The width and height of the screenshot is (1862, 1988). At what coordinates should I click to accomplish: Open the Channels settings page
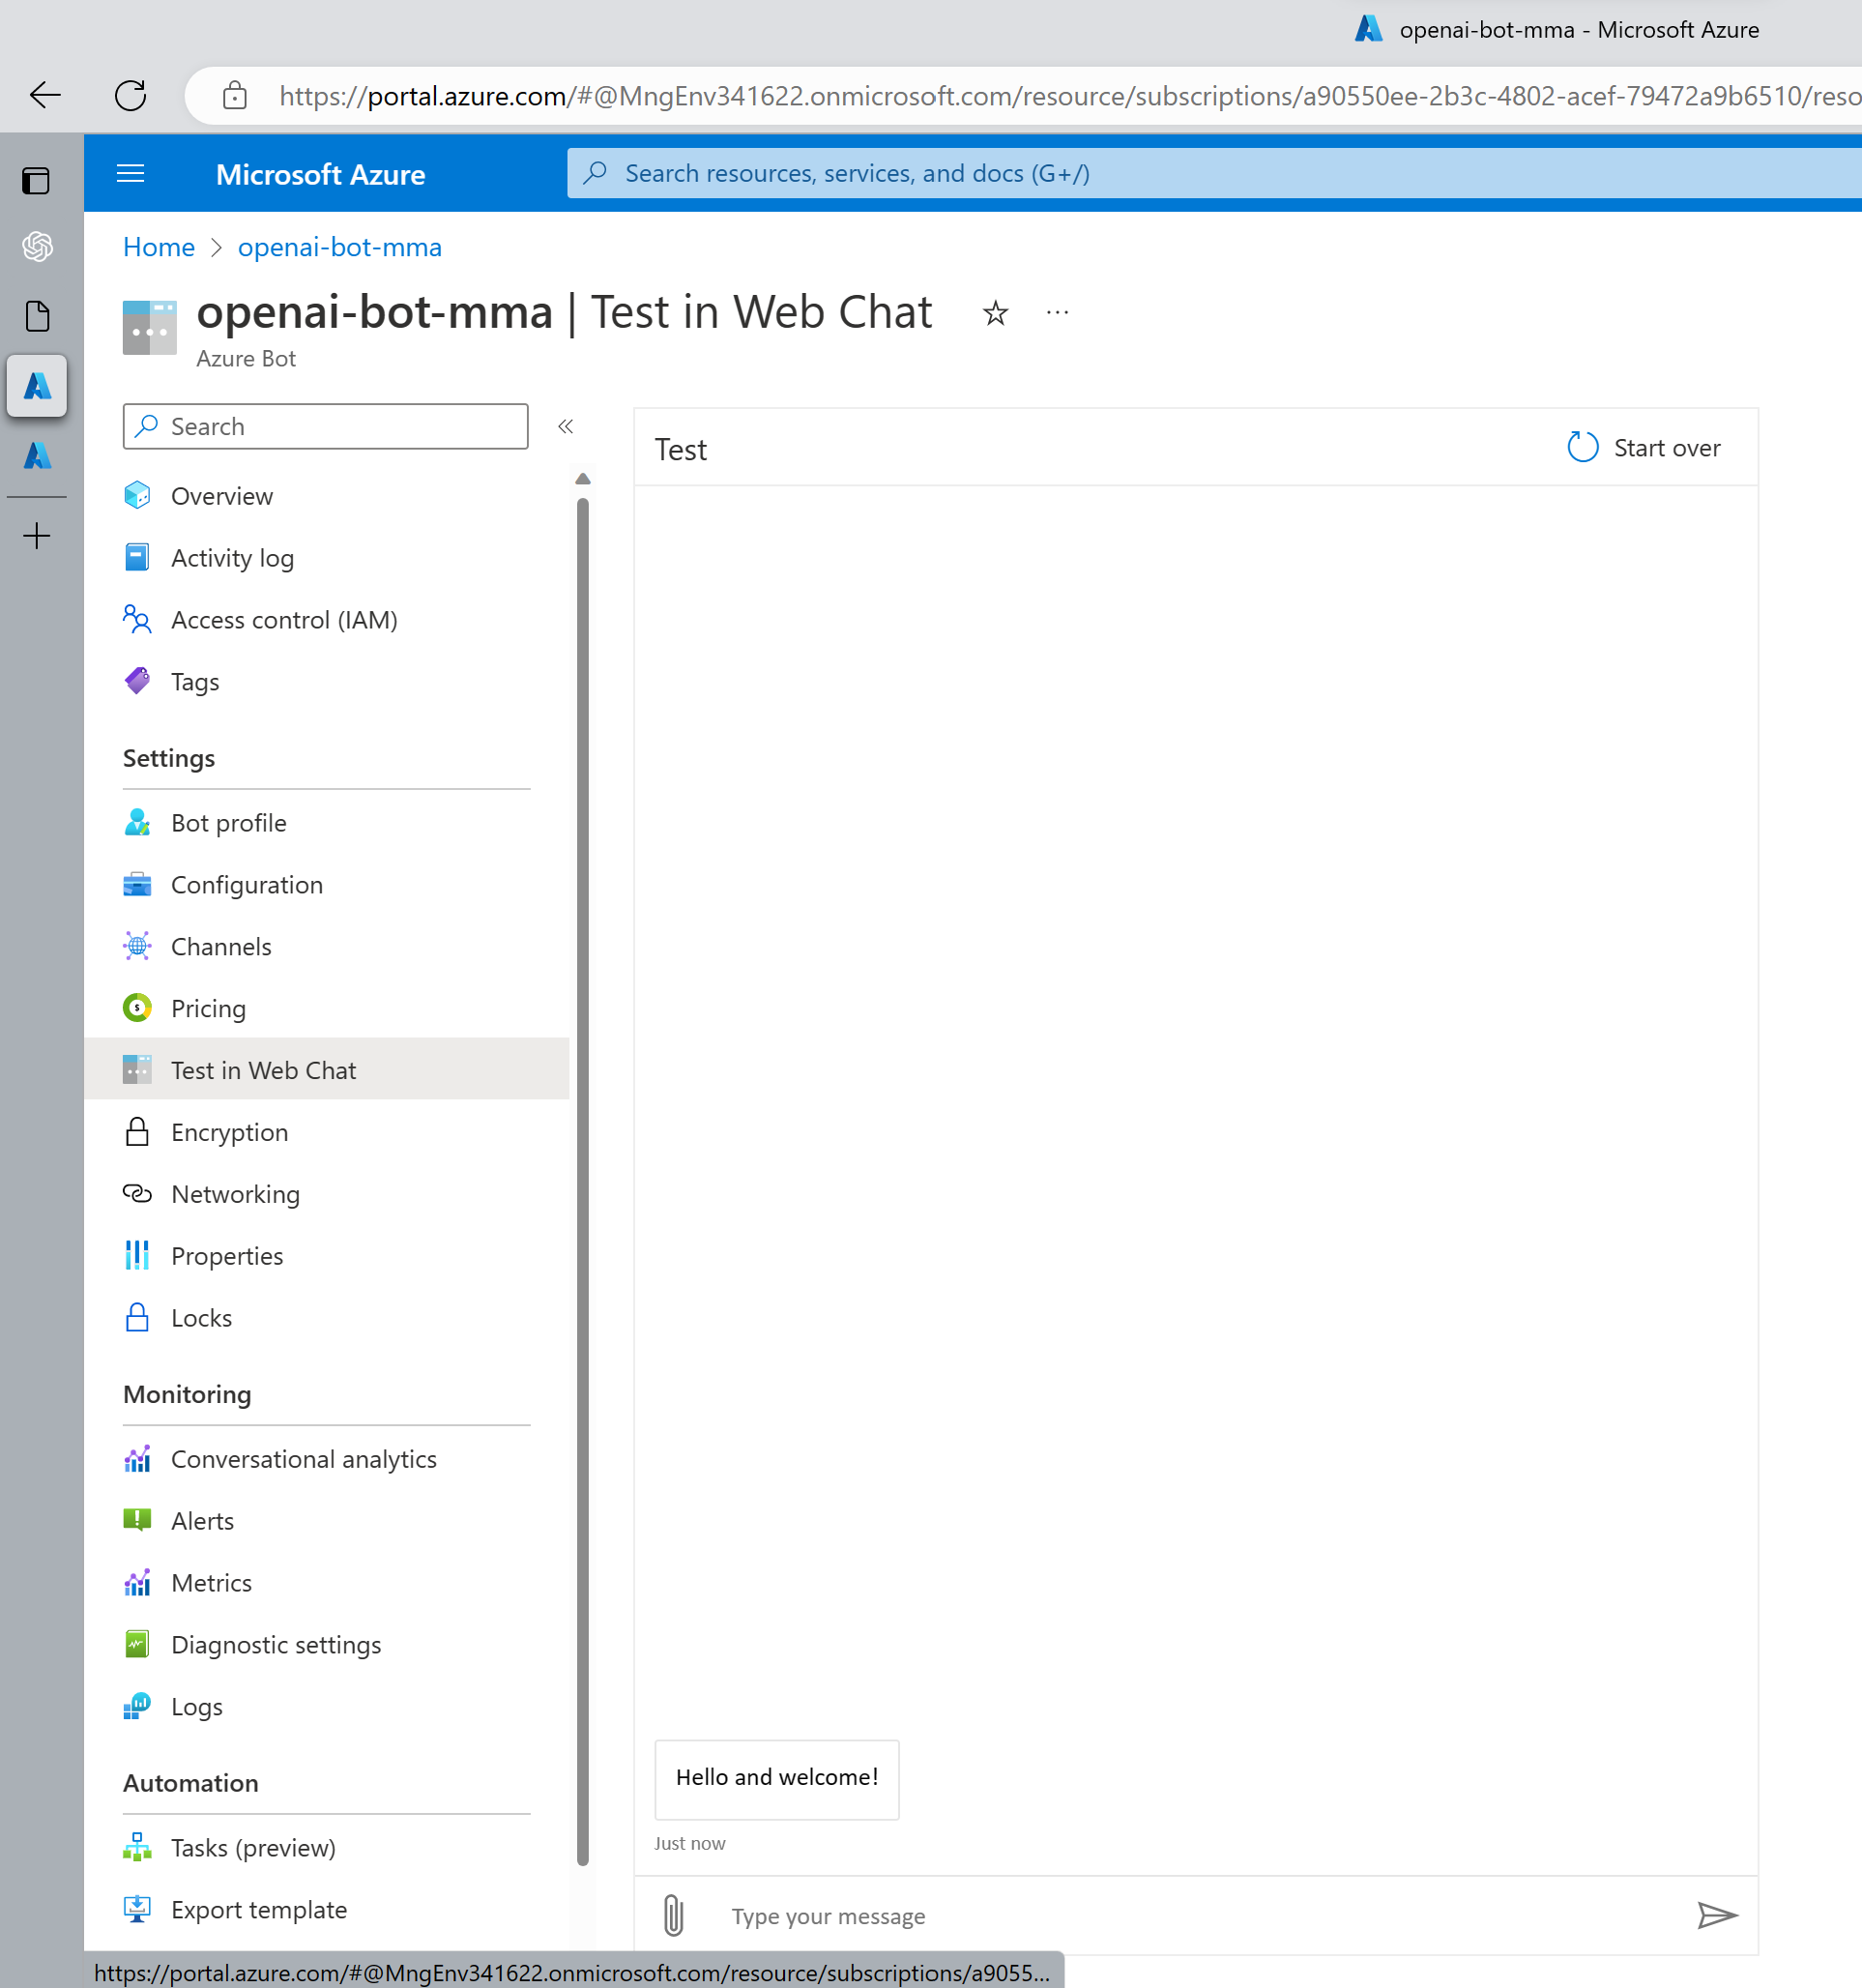pos(221,946)
